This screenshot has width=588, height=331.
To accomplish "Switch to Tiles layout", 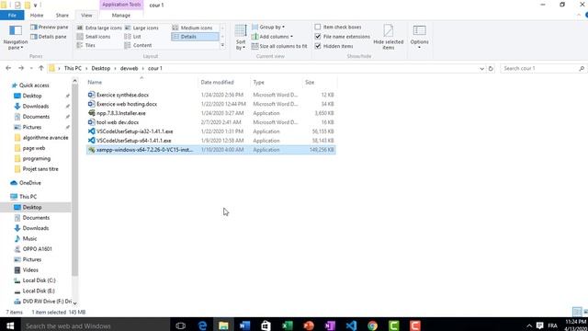I will [x=85, y=45].
